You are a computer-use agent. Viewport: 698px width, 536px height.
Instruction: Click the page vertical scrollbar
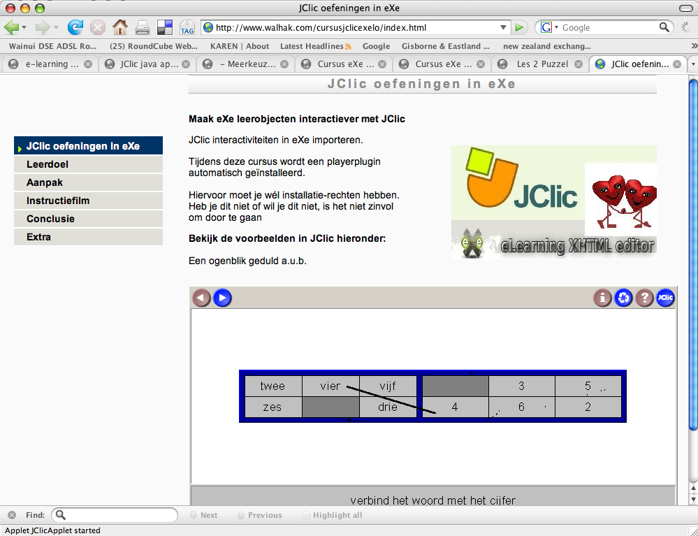pos(693,254)
